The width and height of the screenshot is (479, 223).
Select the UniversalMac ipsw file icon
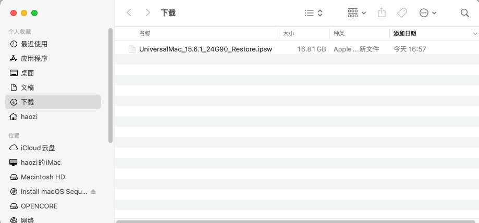[132, 49]
